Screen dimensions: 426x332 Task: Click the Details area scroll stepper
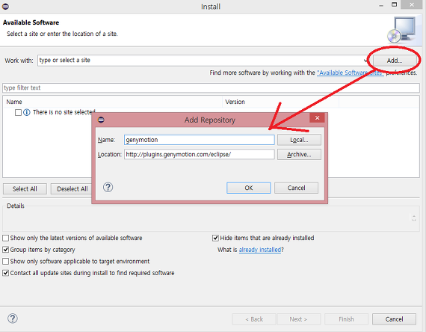[414, 218]
